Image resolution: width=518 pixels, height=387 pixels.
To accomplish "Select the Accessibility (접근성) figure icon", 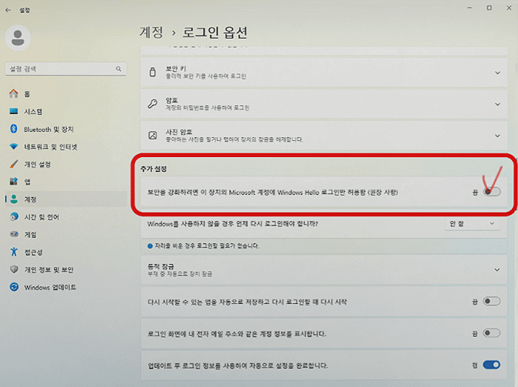I will [14, 252].
